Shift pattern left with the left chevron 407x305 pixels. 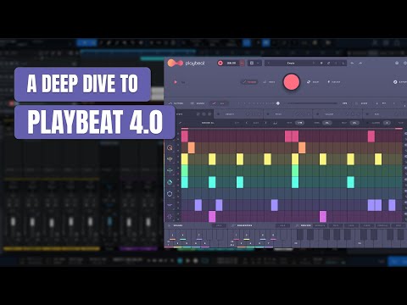pyautogui.click(x=247, y=123)
